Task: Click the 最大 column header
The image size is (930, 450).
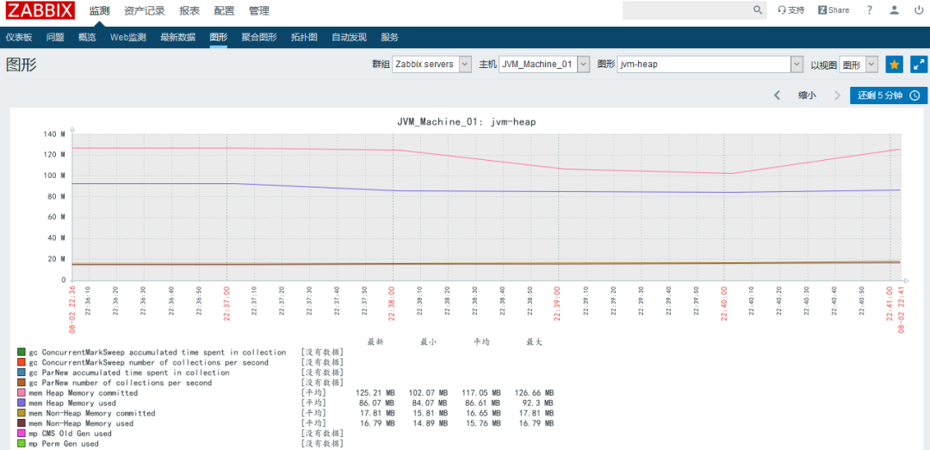Action: 534,342
